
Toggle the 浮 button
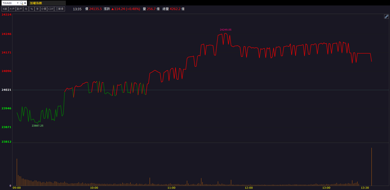click(37, 9)
